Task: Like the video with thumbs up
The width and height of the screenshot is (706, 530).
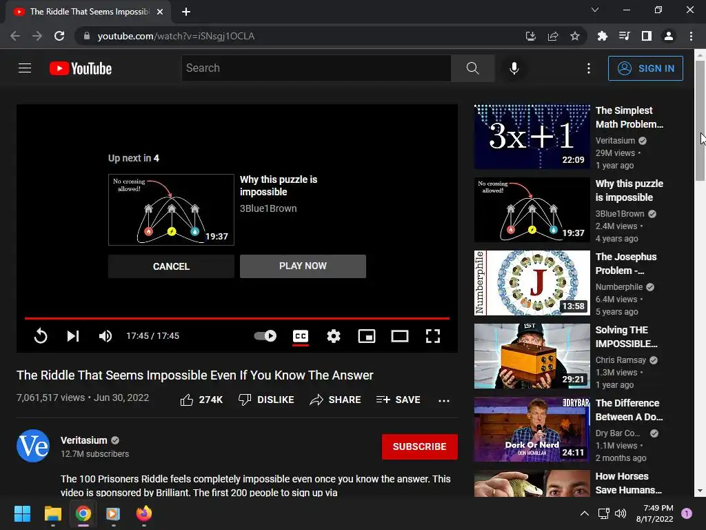Action: click(x=201, y=400)
